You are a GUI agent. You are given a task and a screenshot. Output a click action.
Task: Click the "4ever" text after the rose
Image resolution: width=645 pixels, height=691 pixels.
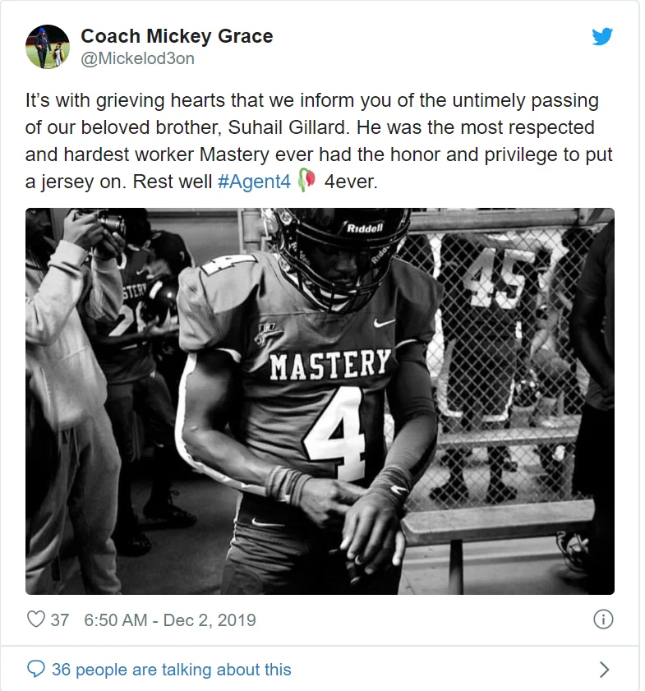[351, 182]
